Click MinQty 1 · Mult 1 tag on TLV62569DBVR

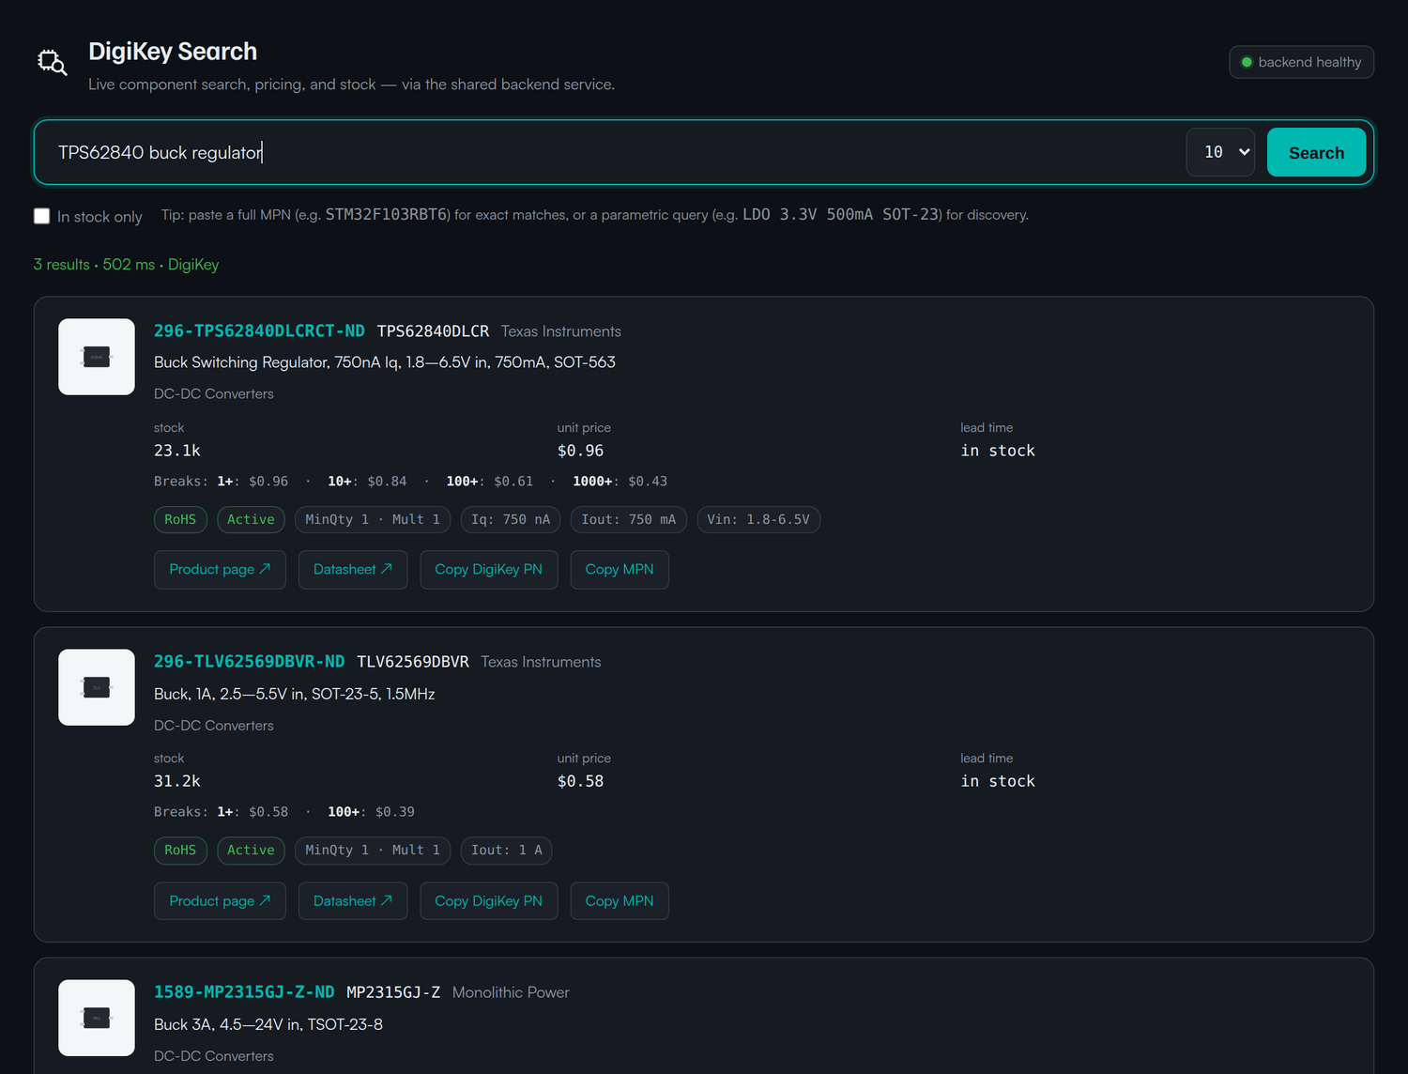click(x=373, y=850)
